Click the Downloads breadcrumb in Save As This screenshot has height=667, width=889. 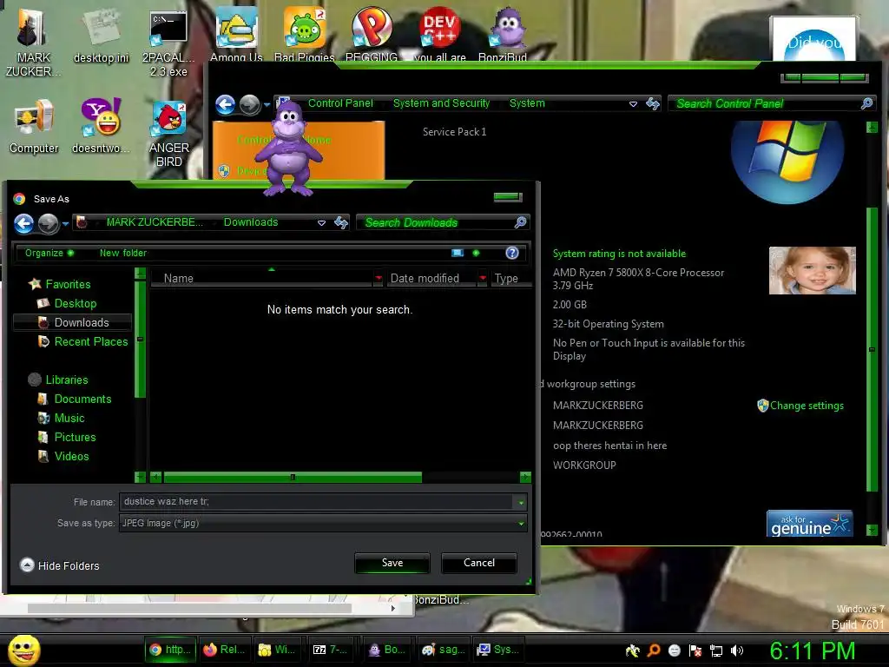pyautogui.click(x=251, y=222)
